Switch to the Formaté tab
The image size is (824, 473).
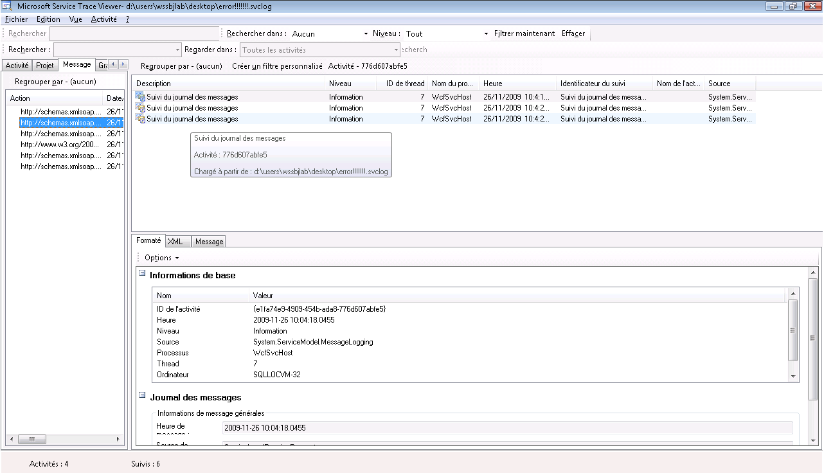tap(148, 240)
